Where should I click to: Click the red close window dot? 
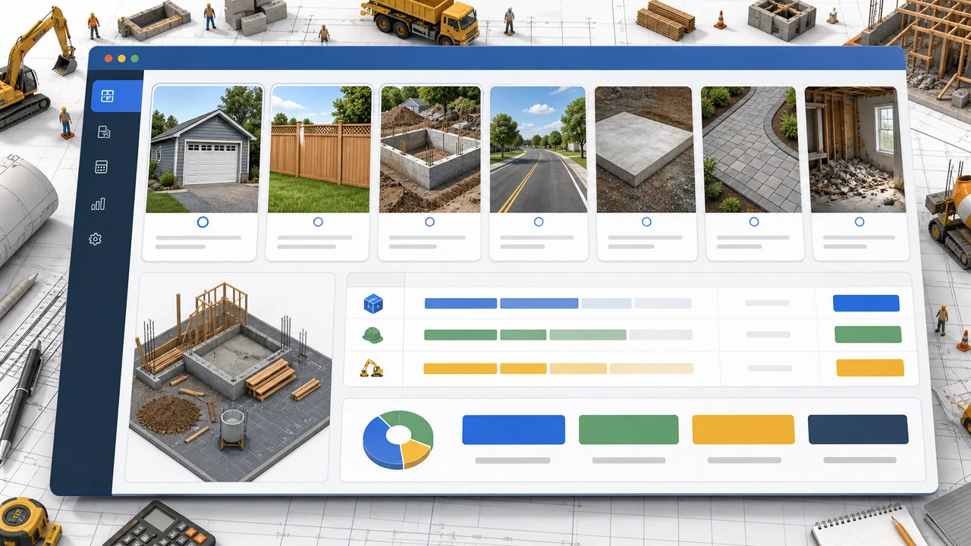point(108,58)
